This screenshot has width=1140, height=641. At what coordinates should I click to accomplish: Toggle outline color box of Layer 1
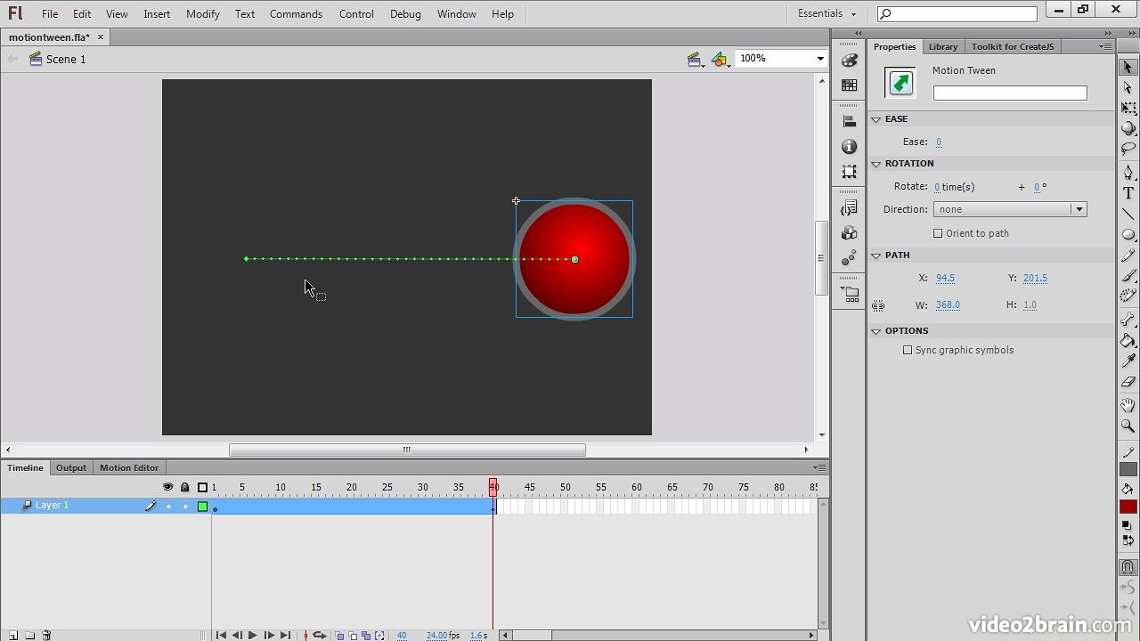[x=203, y=507]
